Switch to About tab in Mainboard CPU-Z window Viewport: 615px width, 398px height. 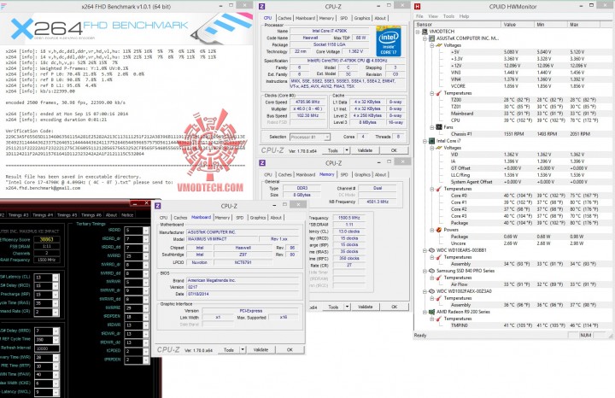point(276,217)
